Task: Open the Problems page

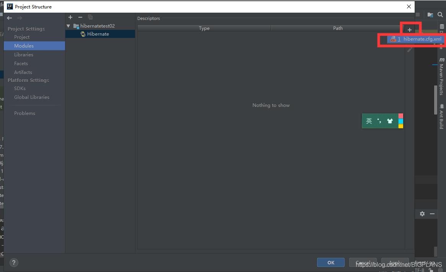Action: (25, 113)
